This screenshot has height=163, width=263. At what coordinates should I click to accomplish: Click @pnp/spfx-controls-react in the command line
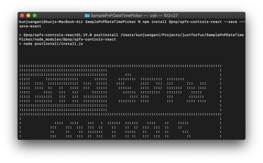(195, 22)
